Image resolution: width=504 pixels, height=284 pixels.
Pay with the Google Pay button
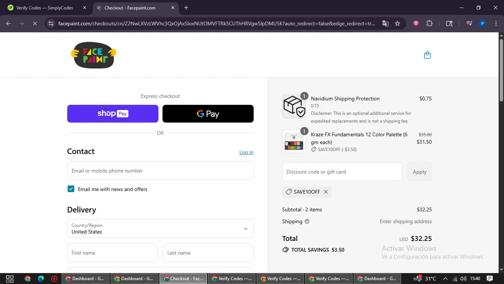coord(208,114)
